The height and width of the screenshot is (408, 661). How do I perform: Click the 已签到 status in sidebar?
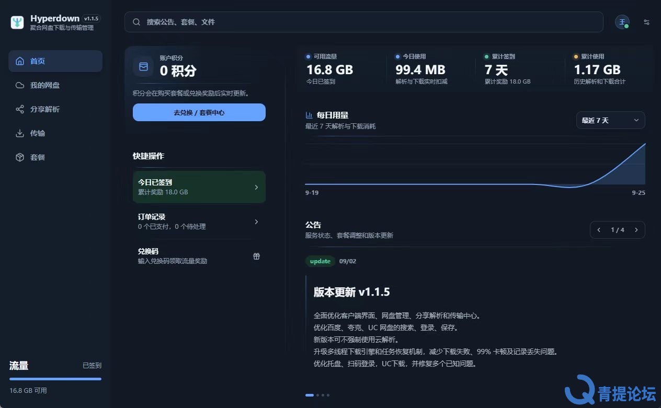92,366
